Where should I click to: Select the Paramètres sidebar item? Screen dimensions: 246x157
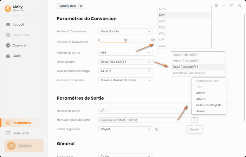(x=21, y=123)
